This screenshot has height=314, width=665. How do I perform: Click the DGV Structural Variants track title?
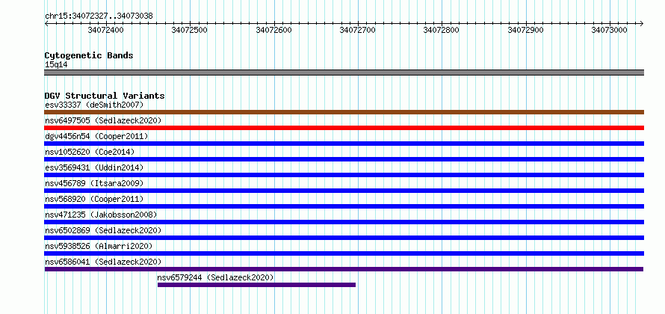pyautogui.click(x=105, y=96)
